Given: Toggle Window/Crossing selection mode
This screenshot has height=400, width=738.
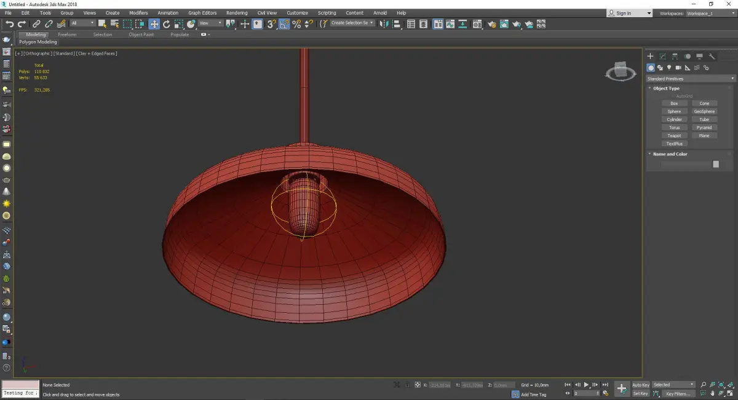Looking at the screenshot, I should click(x=140, y=24).
